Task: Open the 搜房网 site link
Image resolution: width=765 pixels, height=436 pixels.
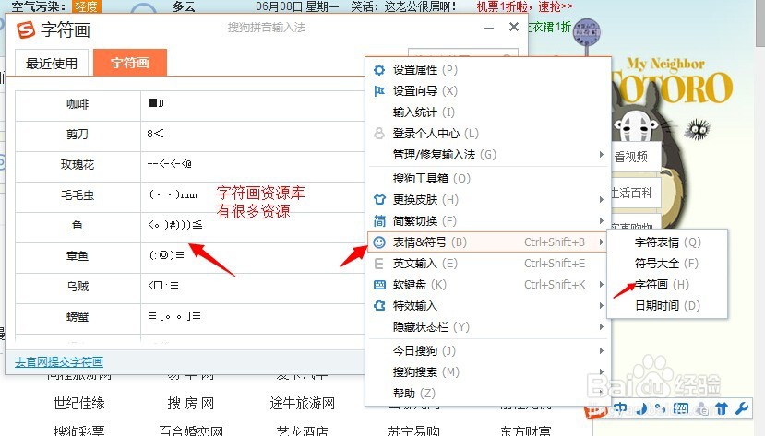Action: (x=191, y=404)
